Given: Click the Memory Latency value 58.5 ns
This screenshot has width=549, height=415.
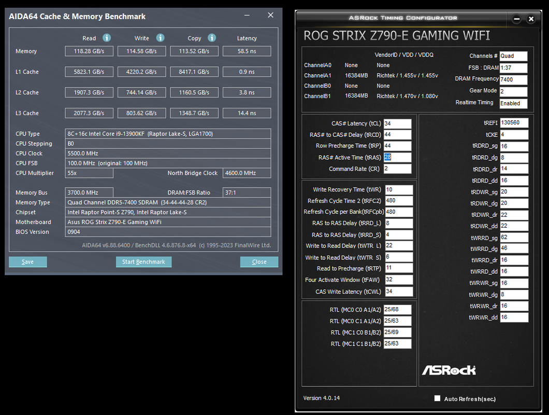Looking at the screenshot, I should 247,51.
